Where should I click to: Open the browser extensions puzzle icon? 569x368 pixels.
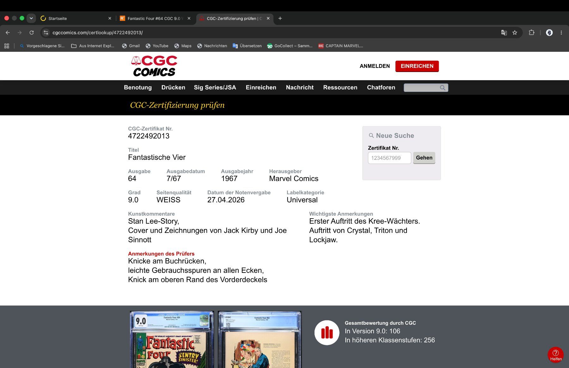pos(532,33)
